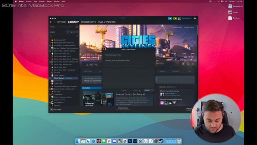Screen dimensions: 257x145
Task: Click the library search field
Action: 62,36
